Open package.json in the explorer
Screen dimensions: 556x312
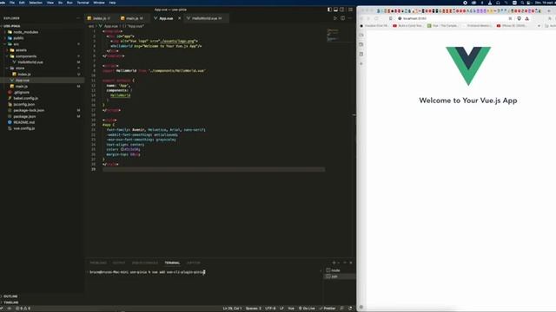pos(24,116)
